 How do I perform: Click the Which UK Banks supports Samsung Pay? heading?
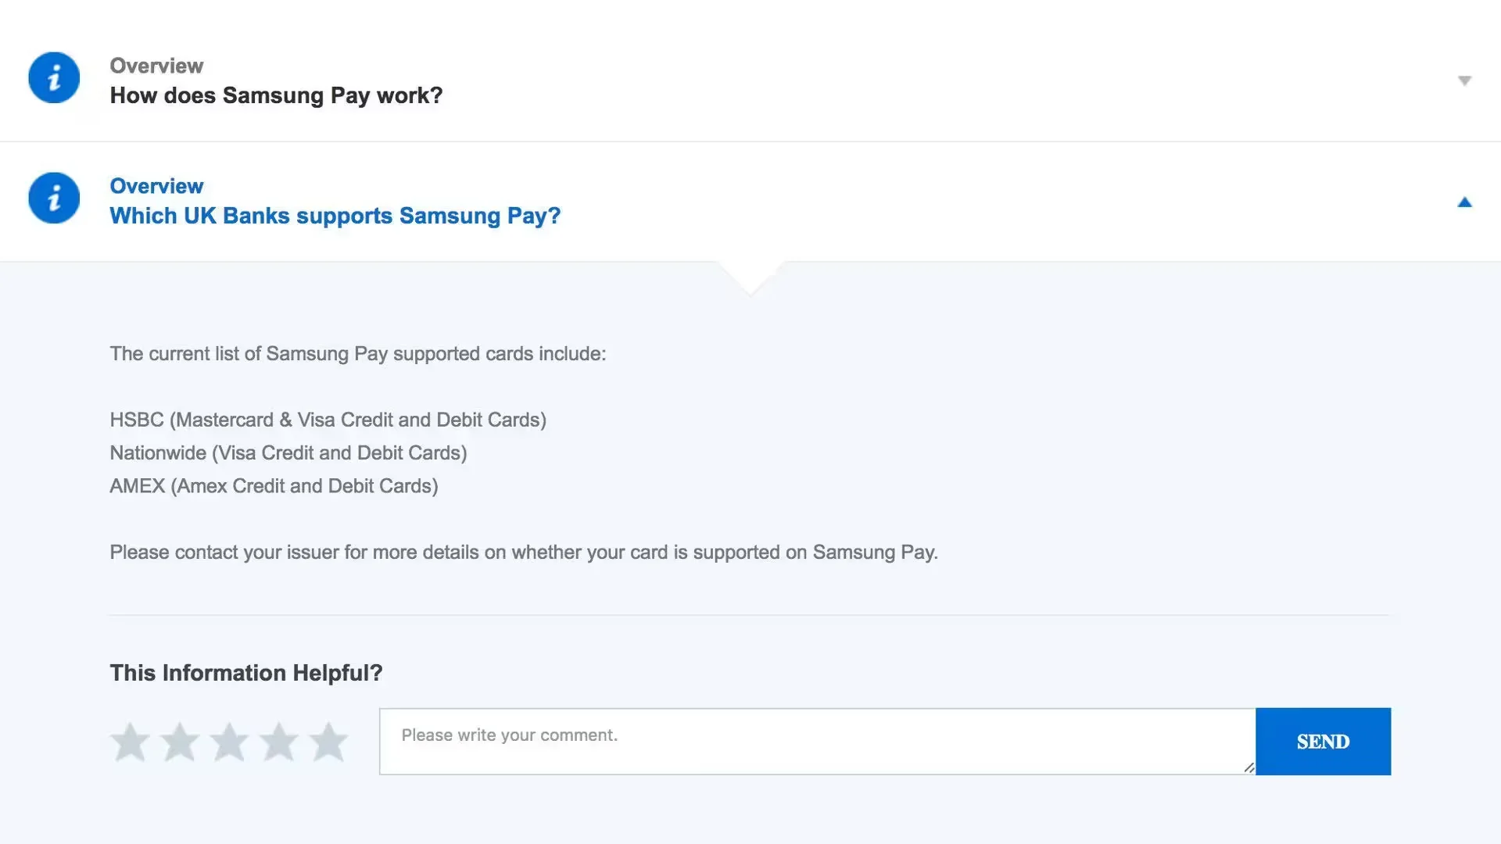coord(335,216)
